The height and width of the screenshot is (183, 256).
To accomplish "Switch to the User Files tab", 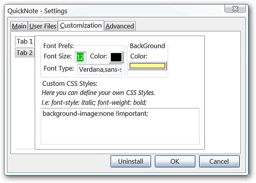I will tap(43, 26).
